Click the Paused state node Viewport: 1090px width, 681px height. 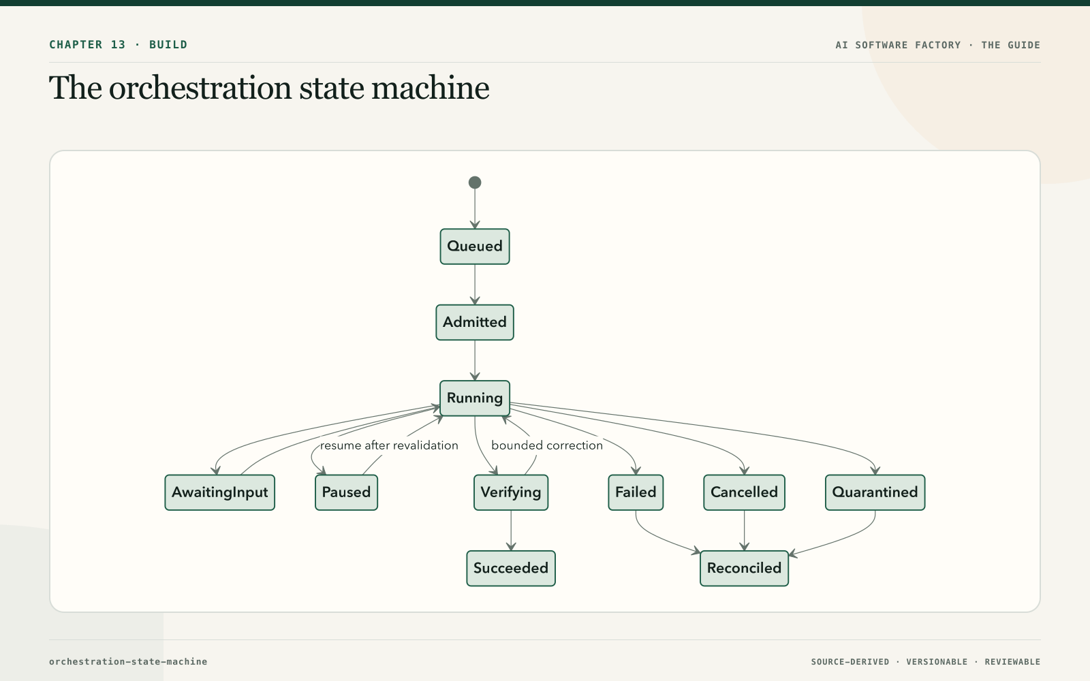tap(346, 492)
